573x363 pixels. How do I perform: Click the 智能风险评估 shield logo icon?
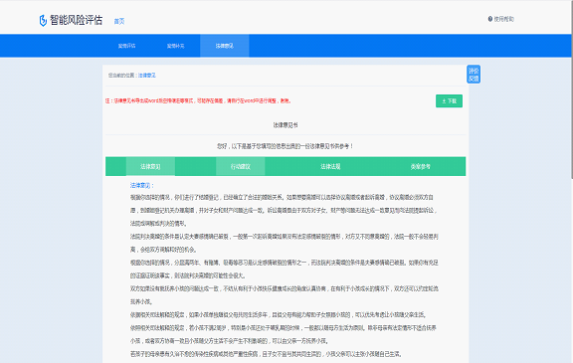tap(43, 21)
